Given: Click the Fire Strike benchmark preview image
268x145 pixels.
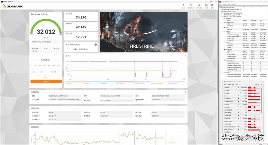Looking at the screenshot, I should tap(144, 32).
